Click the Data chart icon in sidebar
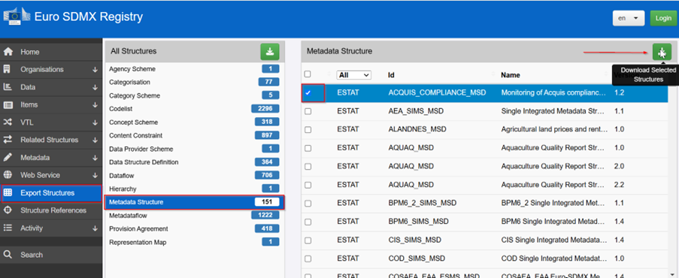The height and width of the screenshot is (278, 679). (x=8, y=87)
